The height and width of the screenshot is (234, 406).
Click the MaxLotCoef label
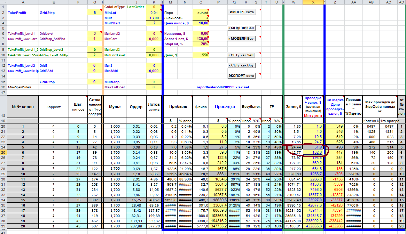[x=115, y=87]
